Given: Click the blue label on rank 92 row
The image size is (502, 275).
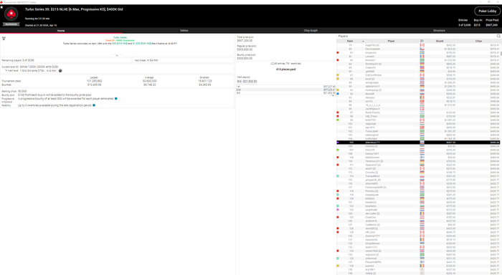Looking at the screenshot, I should click(x=338, y=94).
